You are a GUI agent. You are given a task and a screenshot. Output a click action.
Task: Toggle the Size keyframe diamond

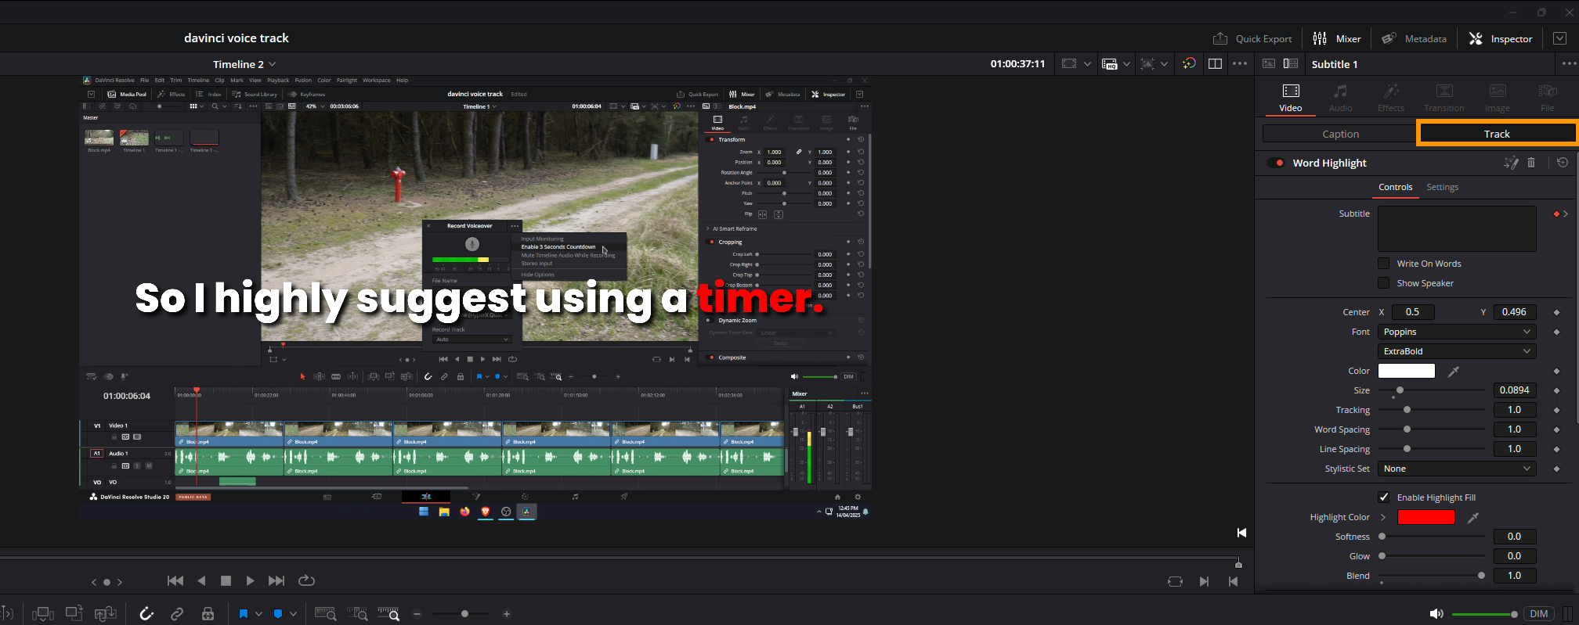(x=1556, y=390)
